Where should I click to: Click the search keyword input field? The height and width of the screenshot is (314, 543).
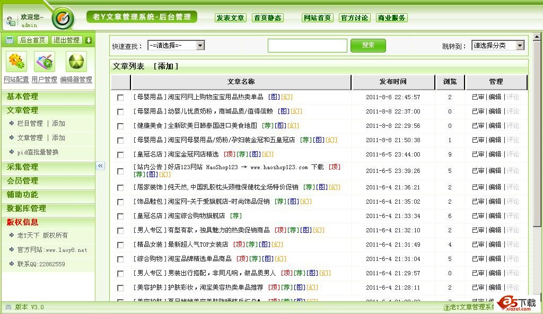click(307, 46)
